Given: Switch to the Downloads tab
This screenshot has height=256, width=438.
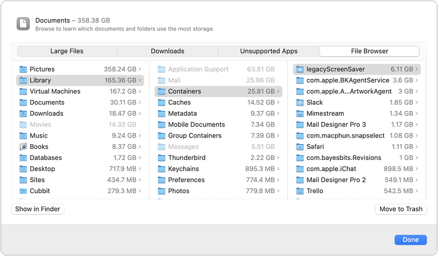Looking at the screenshot, I should pos(168,51).
